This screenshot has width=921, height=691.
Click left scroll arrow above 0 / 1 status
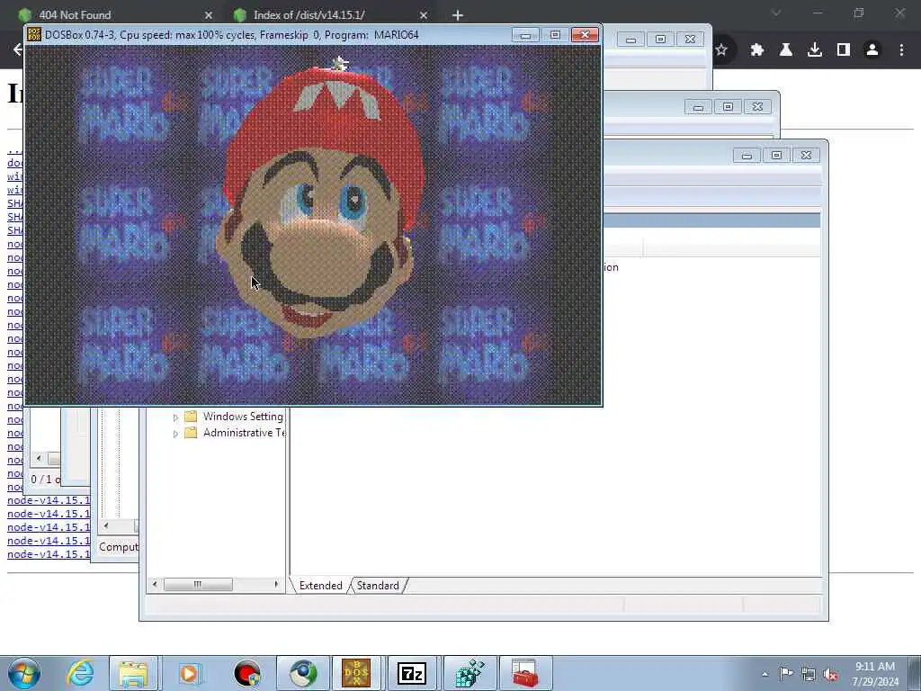click(39, 458)
